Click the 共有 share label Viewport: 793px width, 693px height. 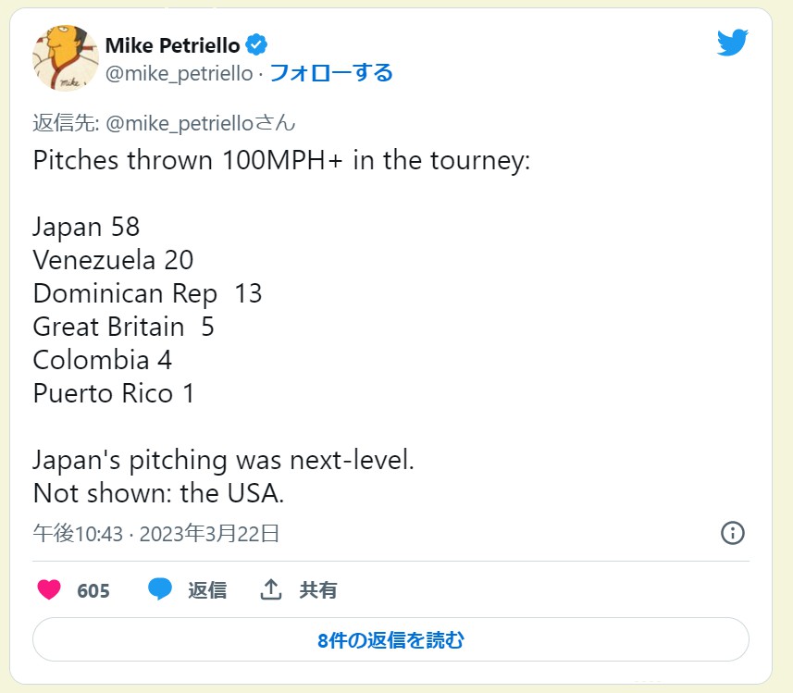point(318,590)
